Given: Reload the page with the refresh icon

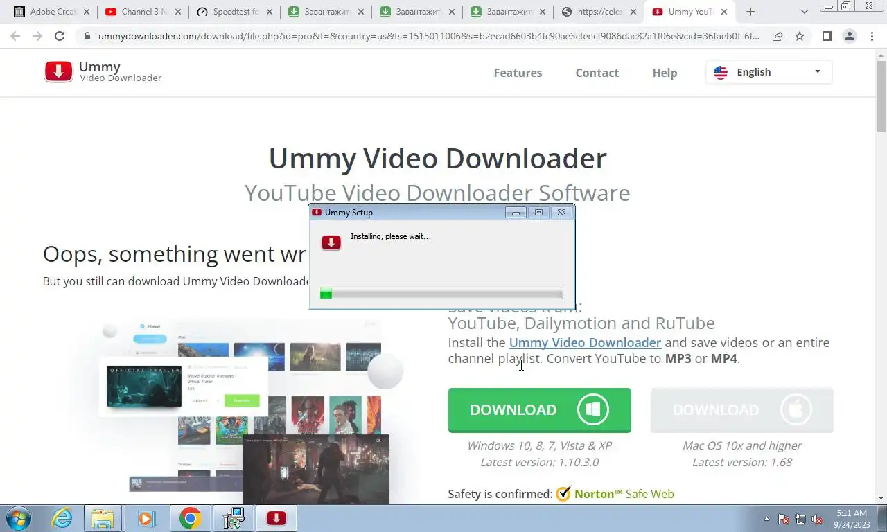Looking at the screenshot, I should [60, 36].
